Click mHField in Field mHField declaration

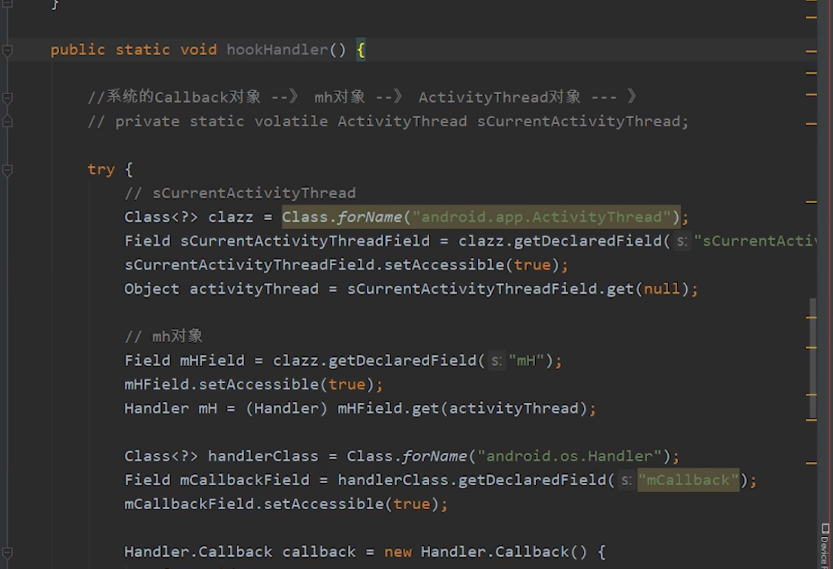coord(212,360)
